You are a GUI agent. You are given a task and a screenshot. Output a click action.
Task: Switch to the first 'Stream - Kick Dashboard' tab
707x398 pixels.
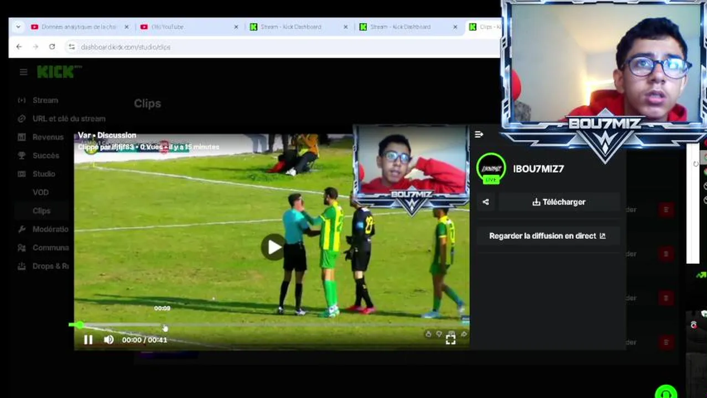click(298, 27)
